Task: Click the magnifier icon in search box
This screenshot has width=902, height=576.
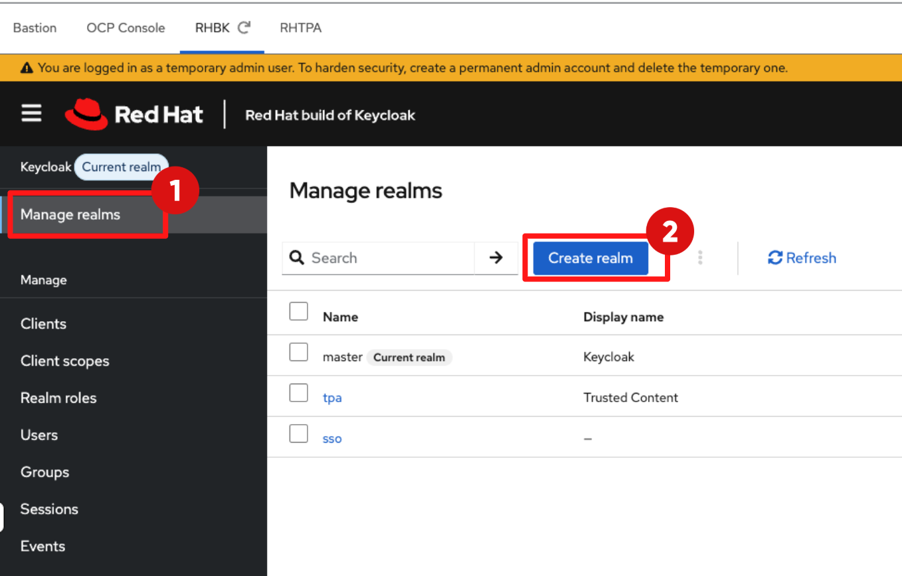Action: [298, 258]
